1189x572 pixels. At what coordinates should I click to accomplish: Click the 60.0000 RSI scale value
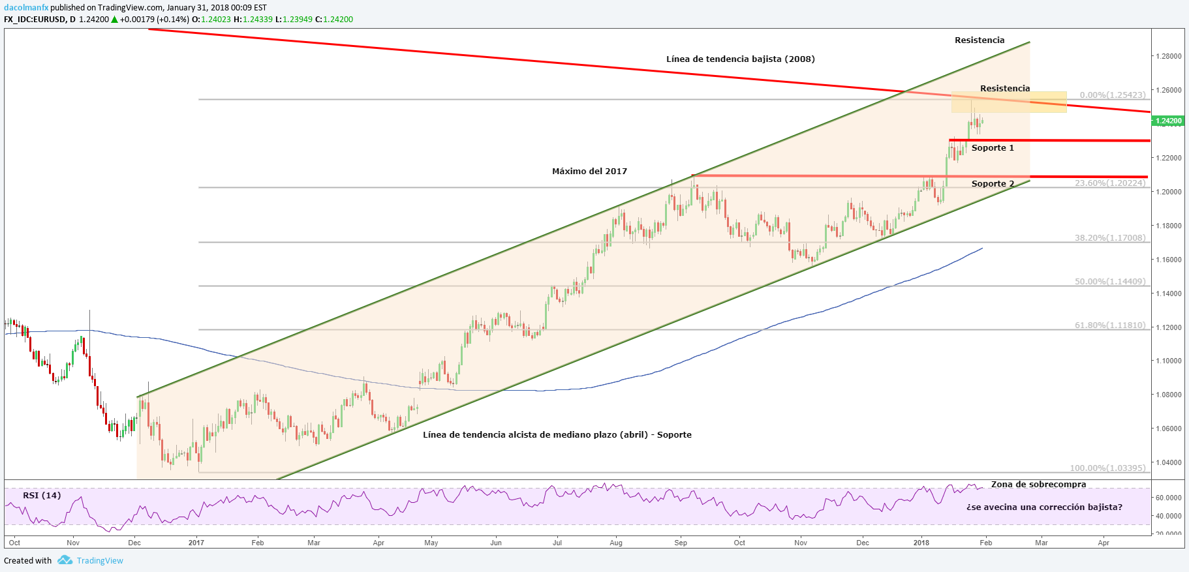[1168, 498]
